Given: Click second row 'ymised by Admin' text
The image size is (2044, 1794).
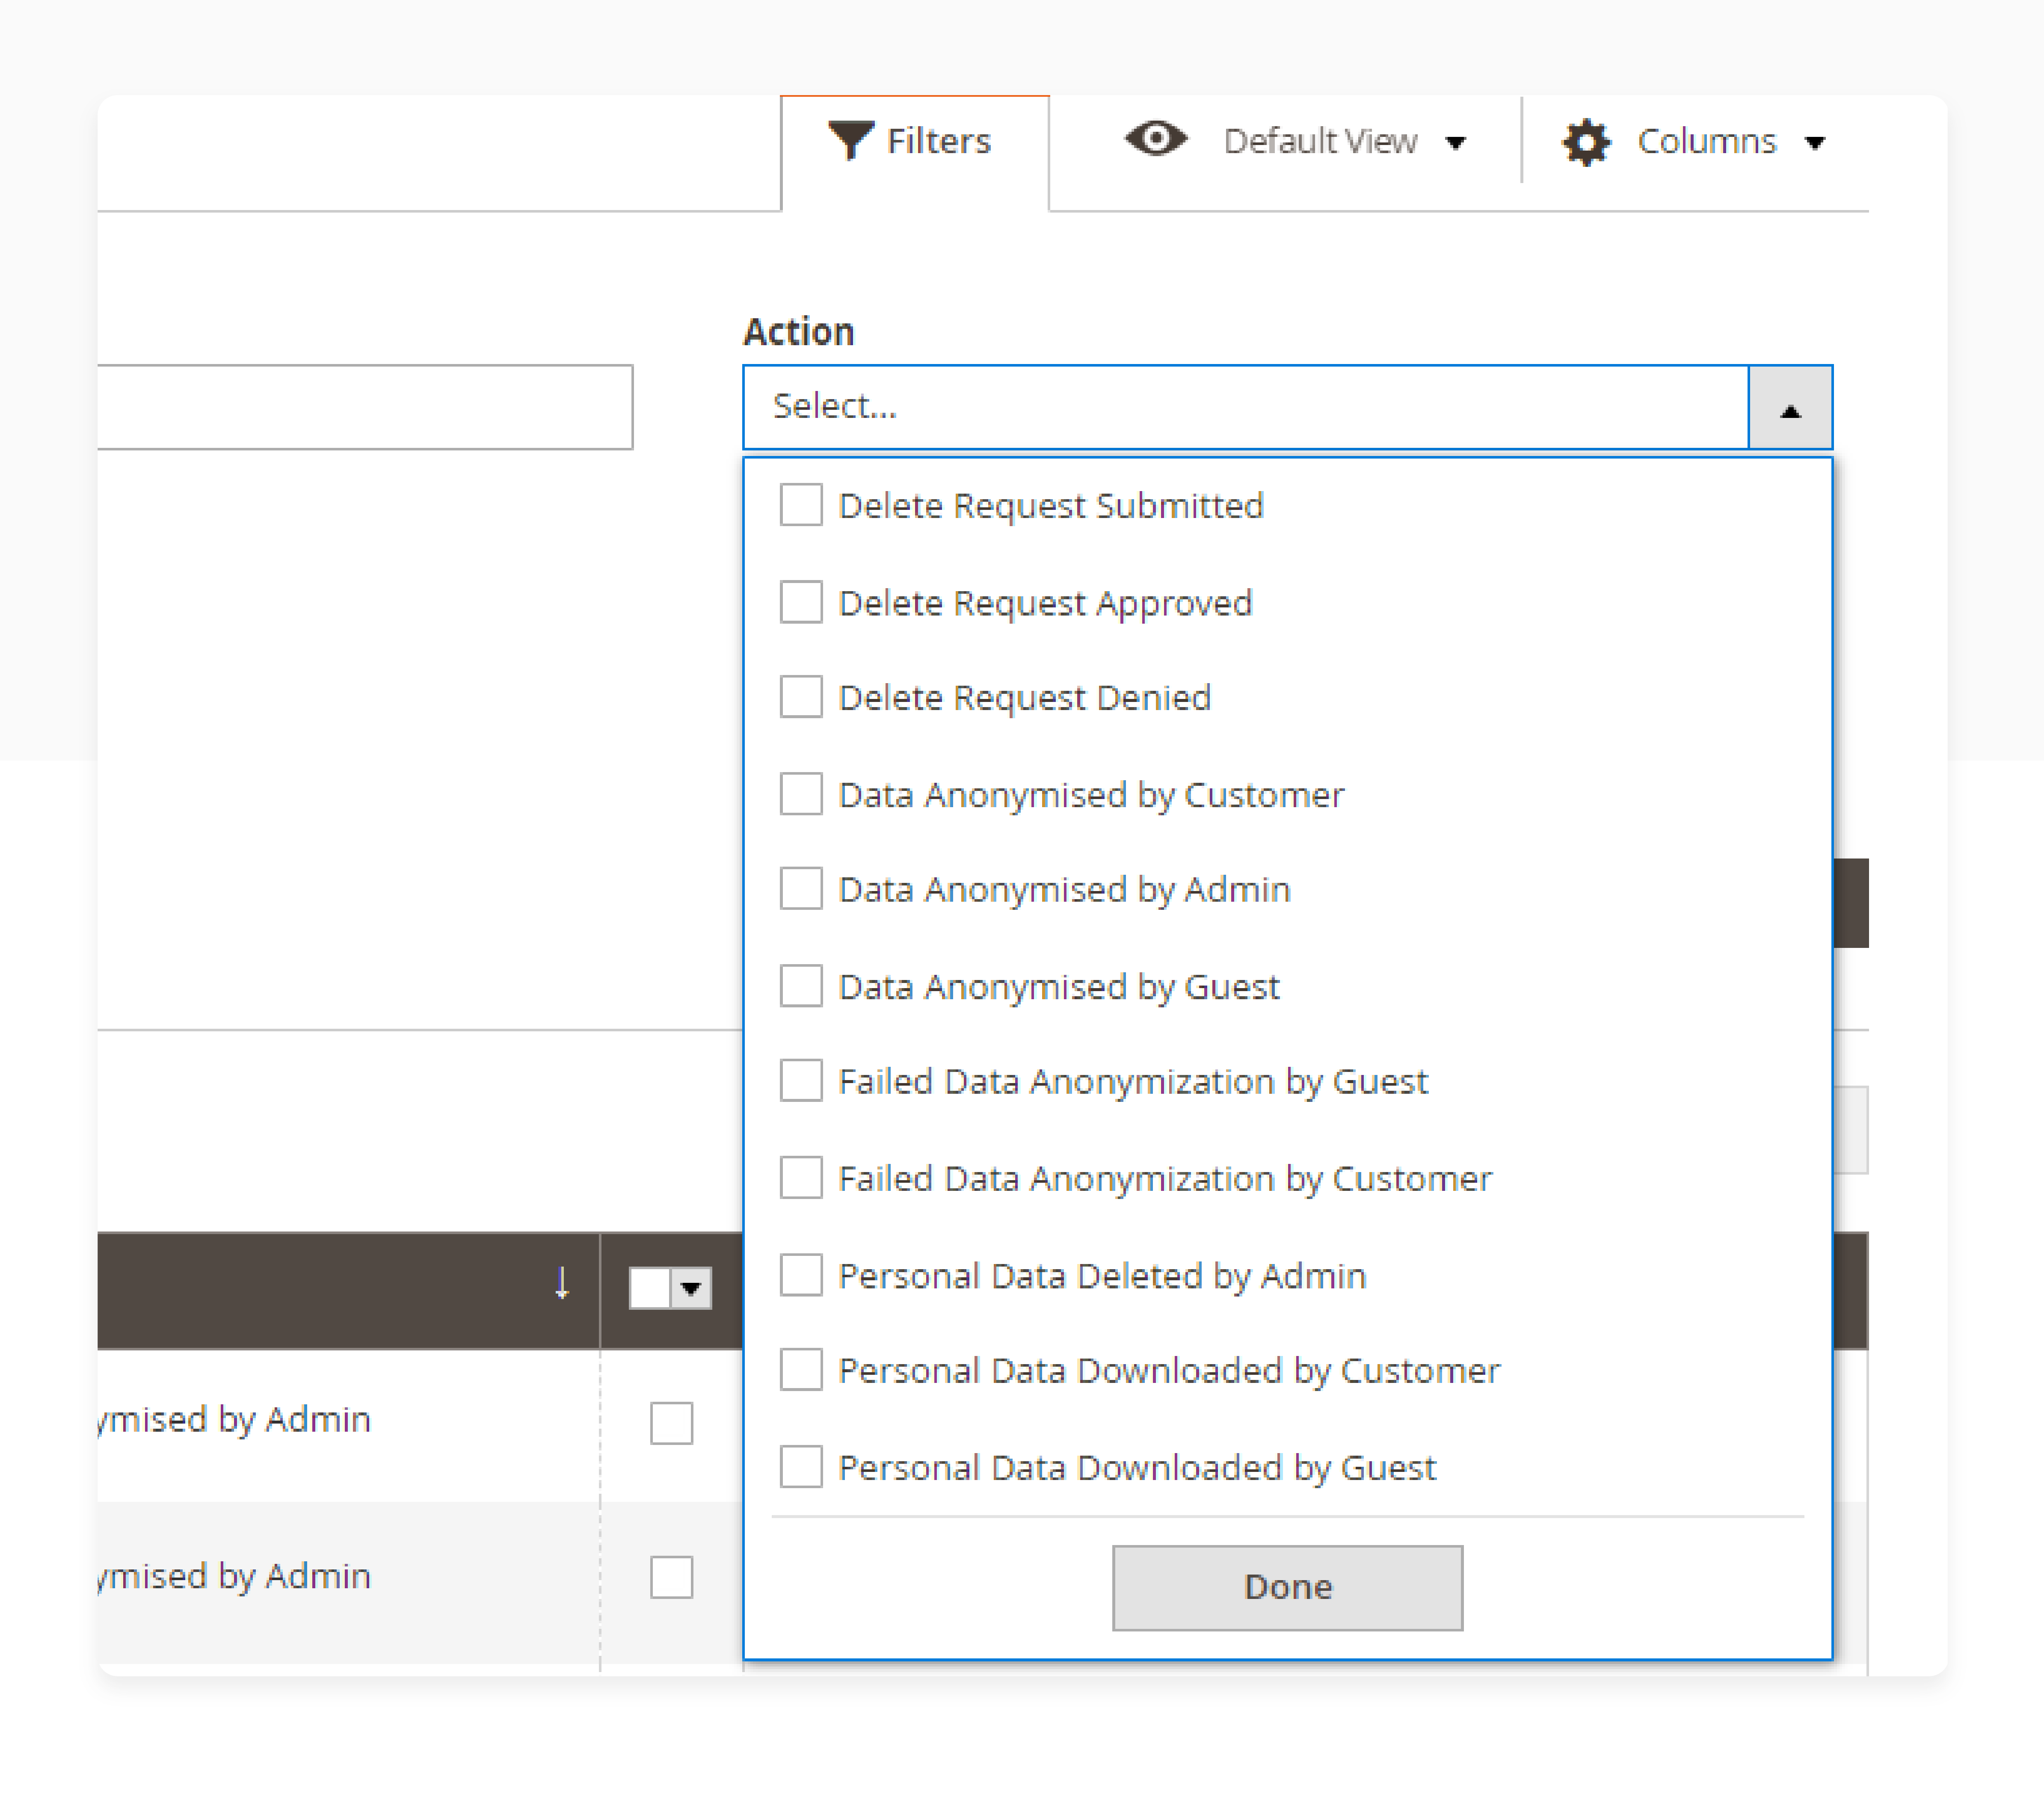Looking at the screenshot, I should click(x=235, y=1577).
